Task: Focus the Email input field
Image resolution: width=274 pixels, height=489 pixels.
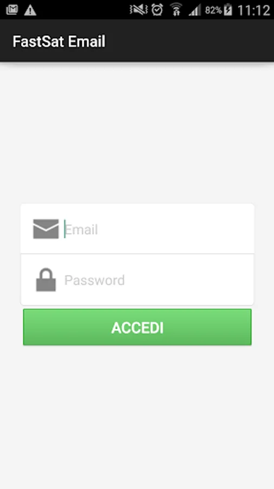Action: [138, 229]
